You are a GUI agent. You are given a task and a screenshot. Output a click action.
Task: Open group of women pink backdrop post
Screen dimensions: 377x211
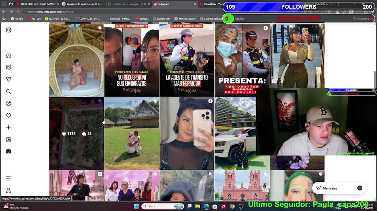[132, 186]
